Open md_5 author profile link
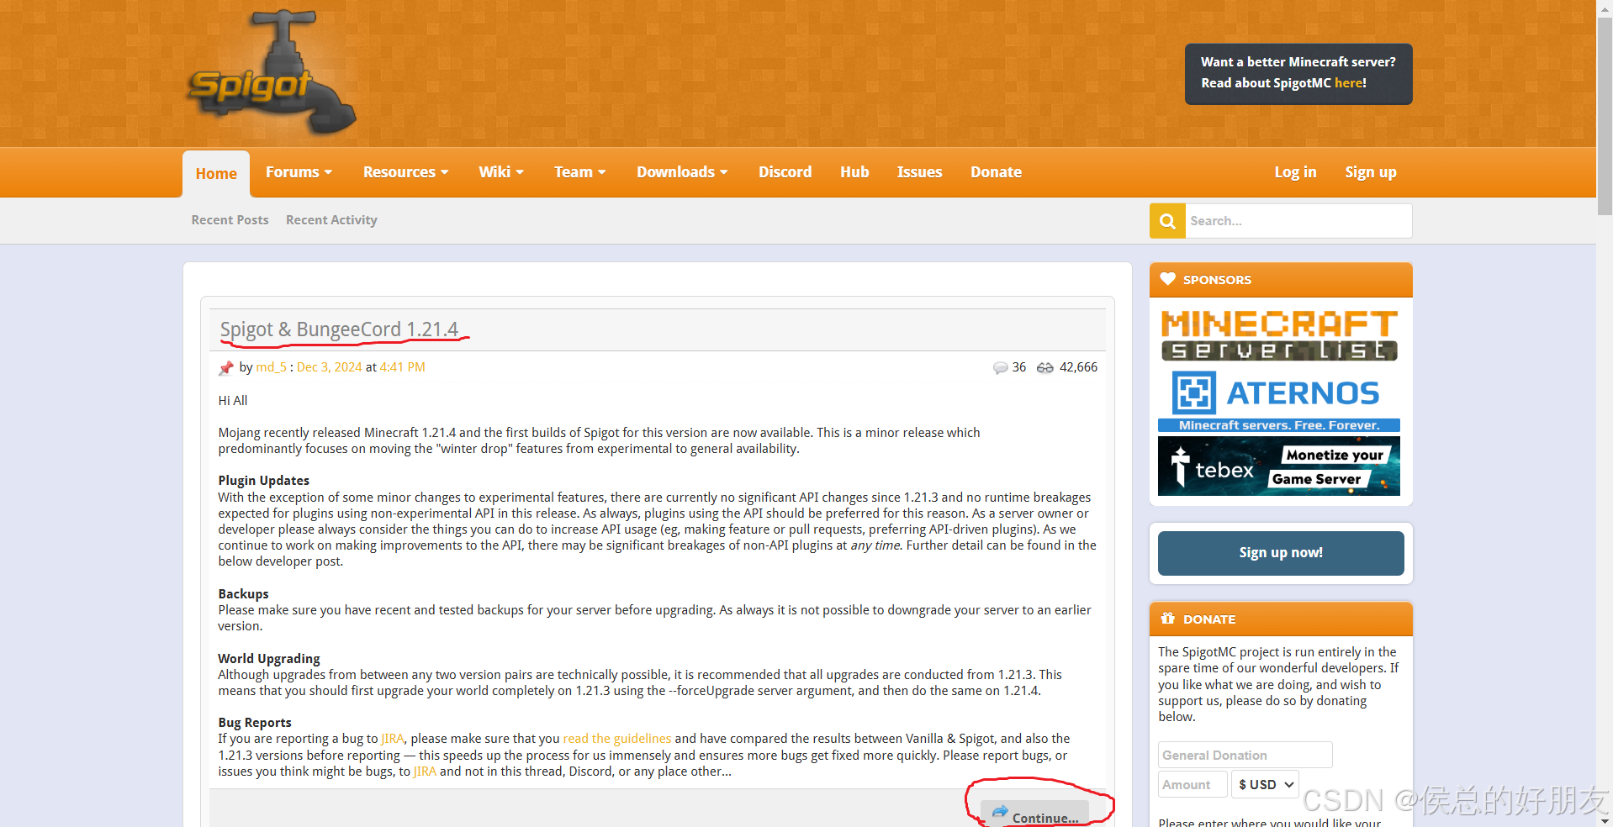The height and width of the screenshot is (827, 1613). tap(271, 367)
